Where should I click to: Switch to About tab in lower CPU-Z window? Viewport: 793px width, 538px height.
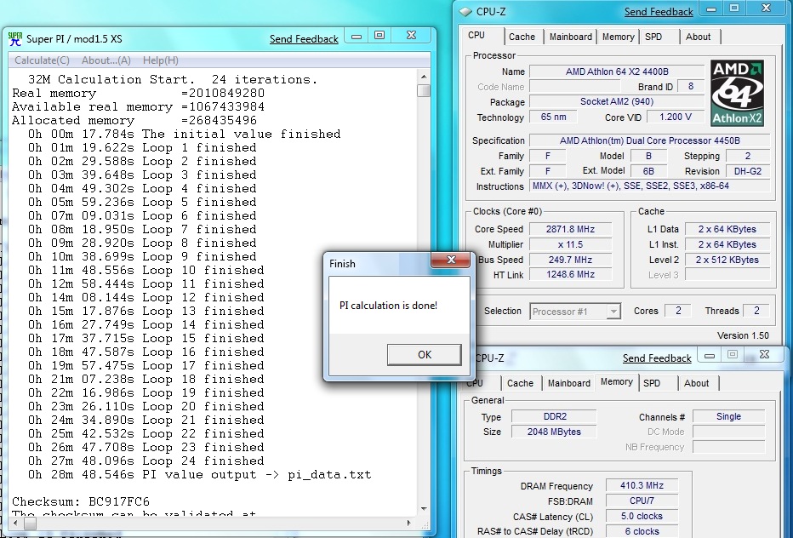[x=696, y=383]
